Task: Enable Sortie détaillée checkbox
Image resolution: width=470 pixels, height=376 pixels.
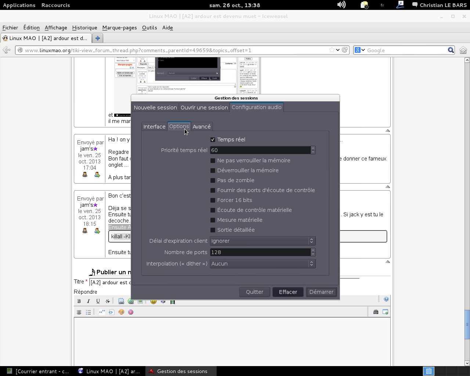Action: click(x=213, y=230)
